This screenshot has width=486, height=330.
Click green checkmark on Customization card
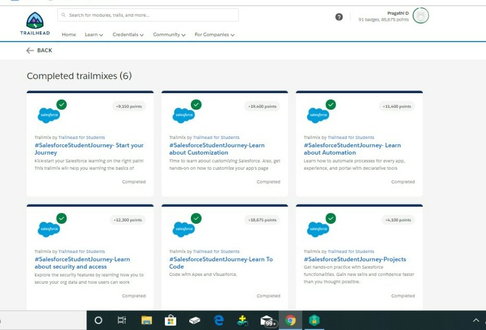tap(196, 105)
